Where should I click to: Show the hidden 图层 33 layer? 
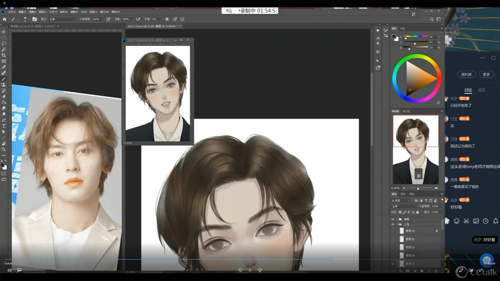click(x=393, y=247)
